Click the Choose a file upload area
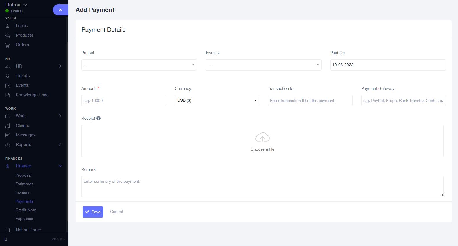 coord(262,141)
